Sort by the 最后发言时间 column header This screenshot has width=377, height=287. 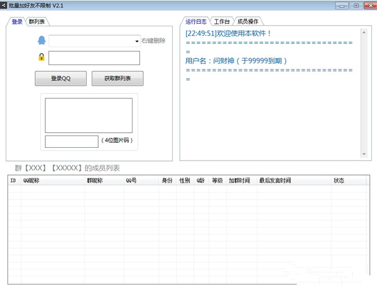click(x=294, y=180)
